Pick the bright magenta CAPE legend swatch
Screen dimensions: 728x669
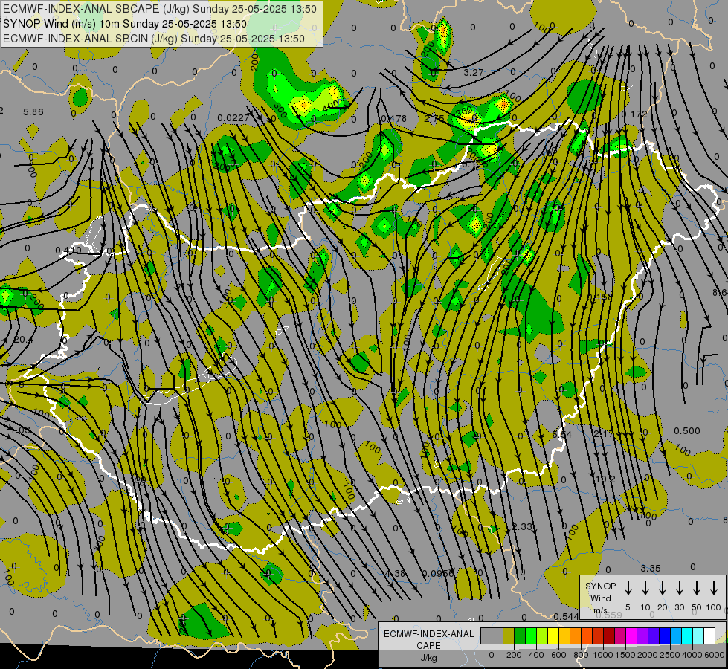(631, 636)
